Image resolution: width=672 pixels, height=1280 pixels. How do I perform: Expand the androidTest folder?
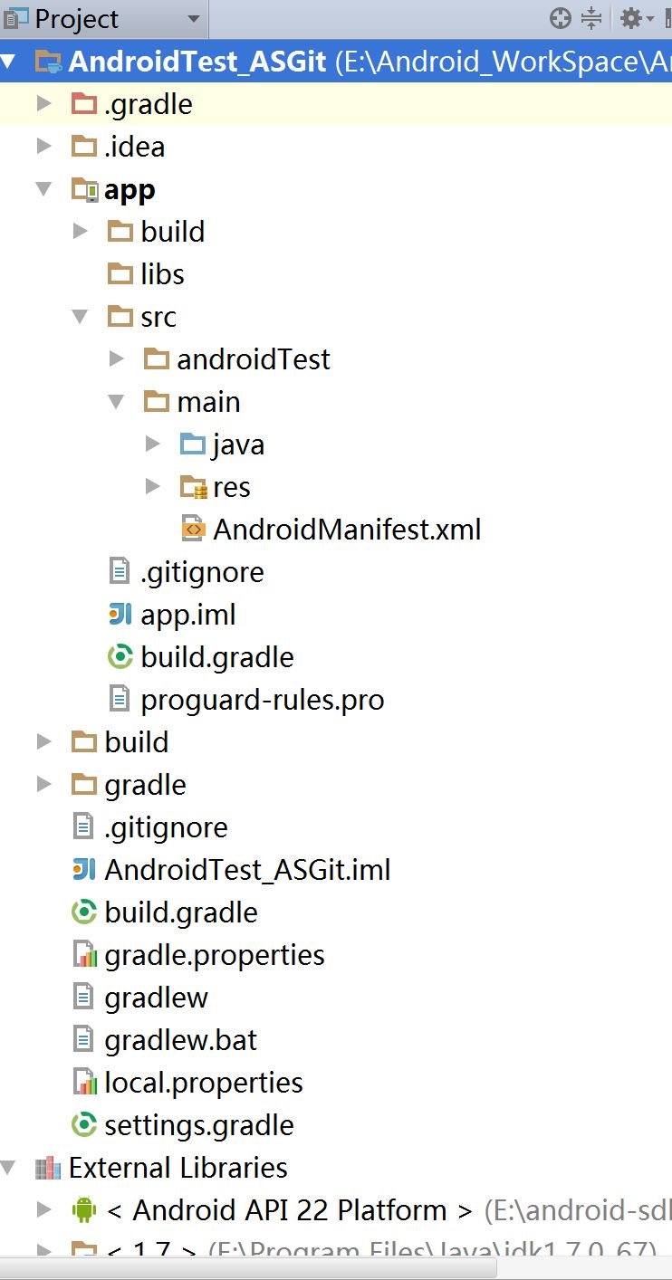116,359
